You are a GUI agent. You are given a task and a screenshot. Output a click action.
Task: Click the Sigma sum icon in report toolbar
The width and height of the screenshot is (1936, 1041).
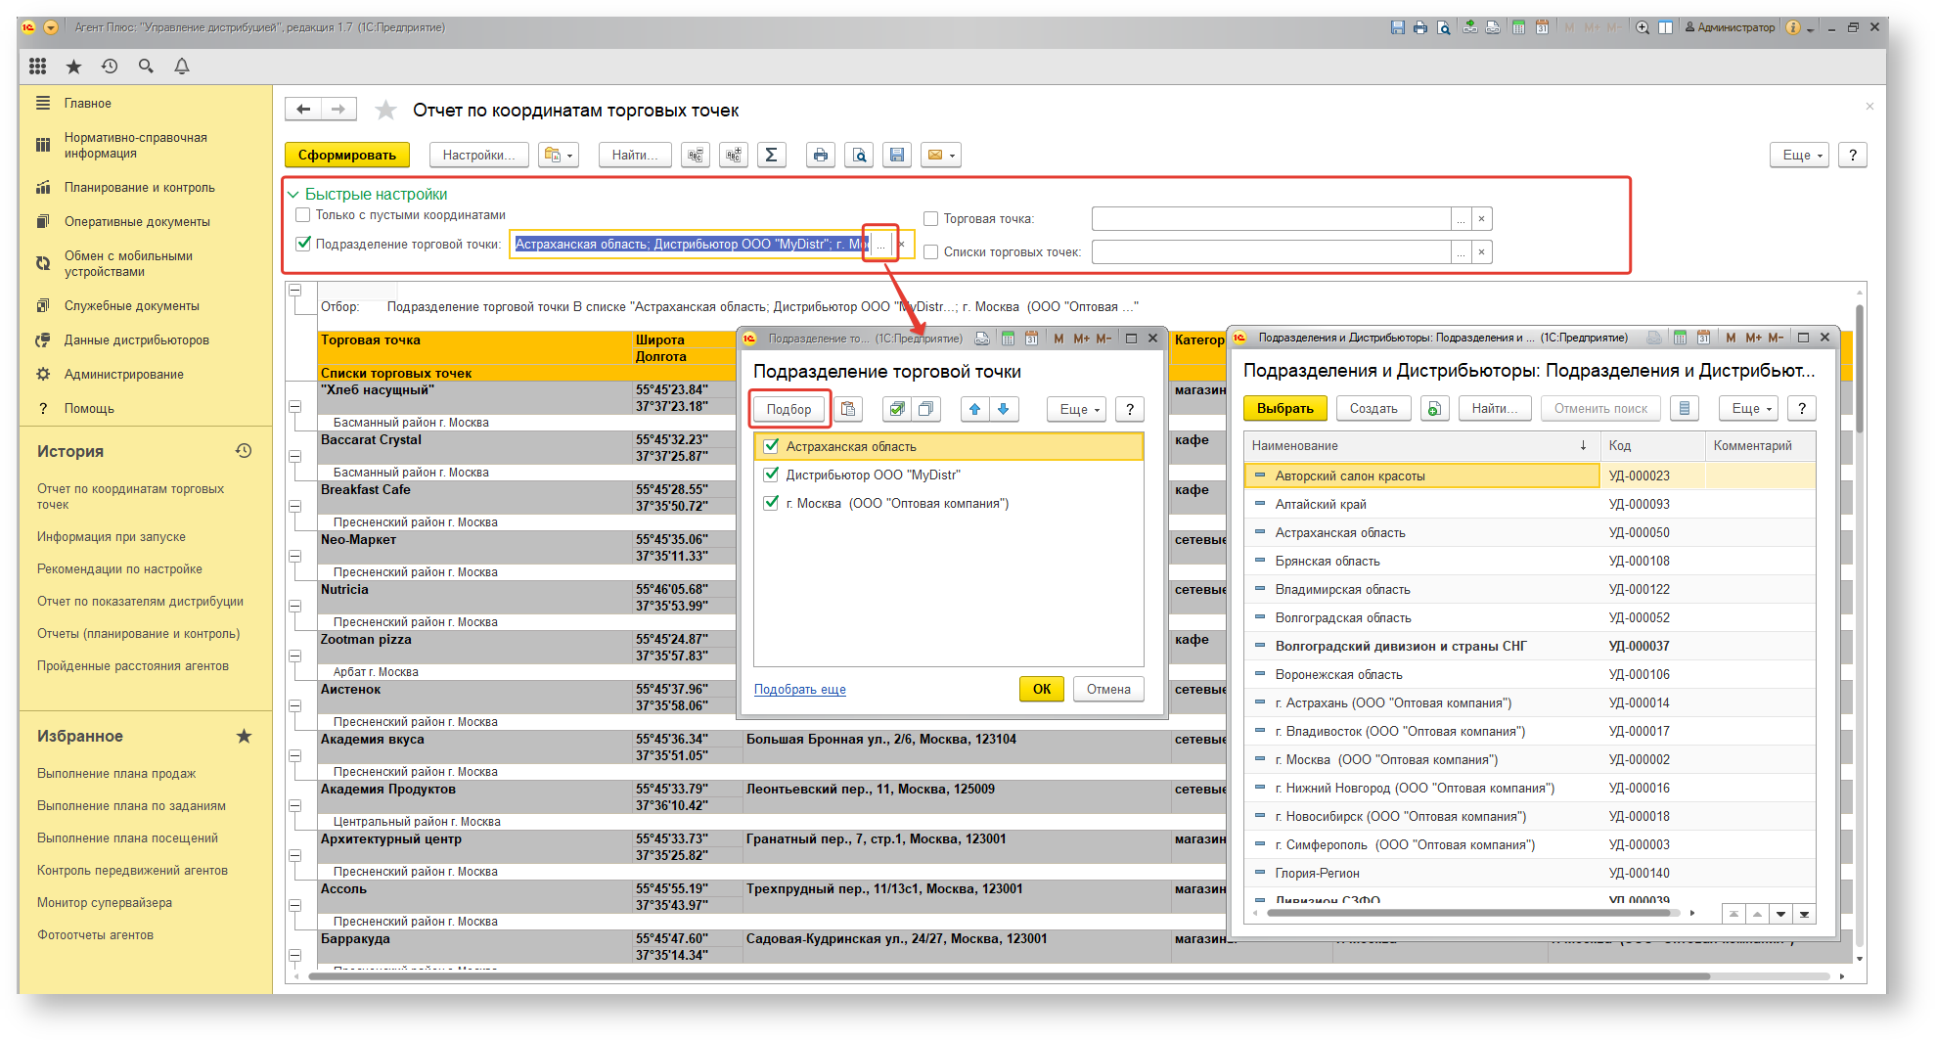tap(771, 155)
